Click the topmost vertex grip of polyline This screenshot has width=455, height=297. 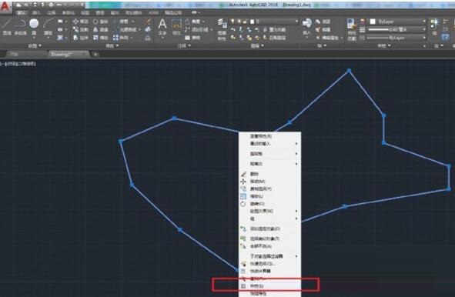[349, 71]
